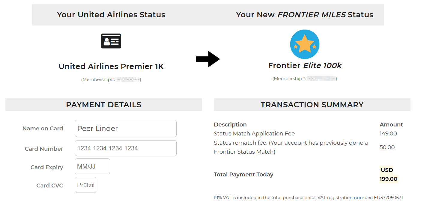Click the Transaction Summary header
421x203 pixels.
312,105
